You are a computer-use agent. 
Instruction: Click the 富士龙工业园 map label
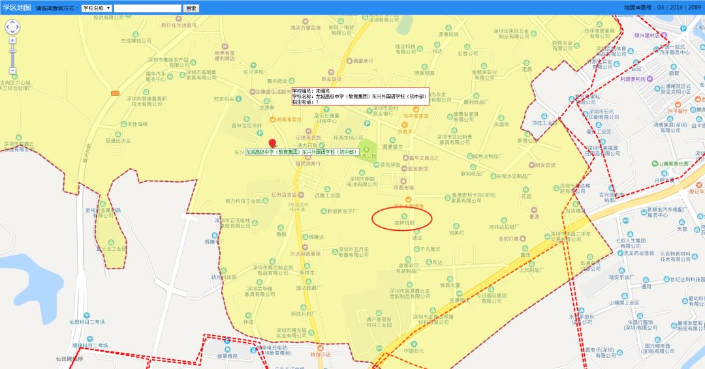tap(111, 248)
